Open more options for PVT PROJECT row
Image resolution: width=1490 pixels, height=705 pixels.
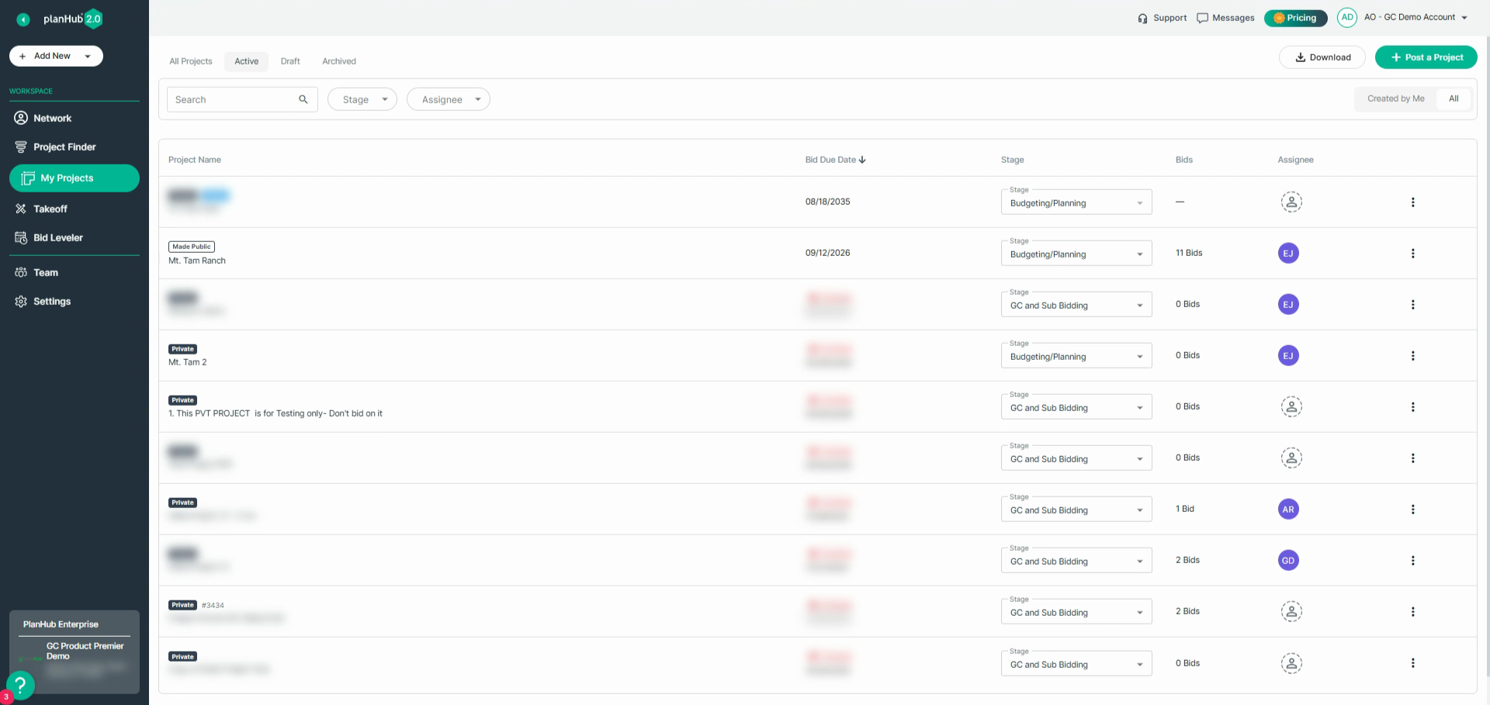1412,406
